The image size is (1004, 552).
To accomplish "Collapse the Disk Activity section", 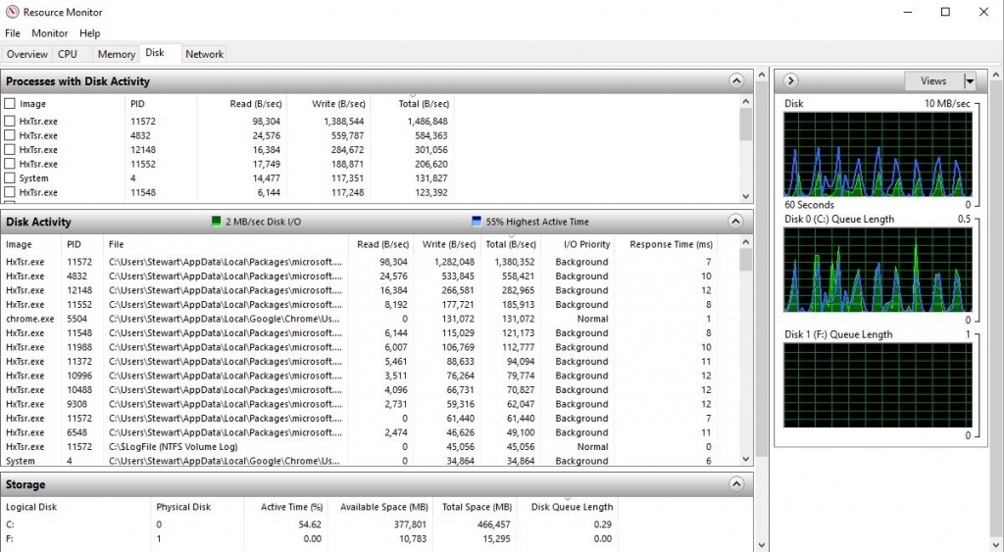I will click(x=736, y=222).
